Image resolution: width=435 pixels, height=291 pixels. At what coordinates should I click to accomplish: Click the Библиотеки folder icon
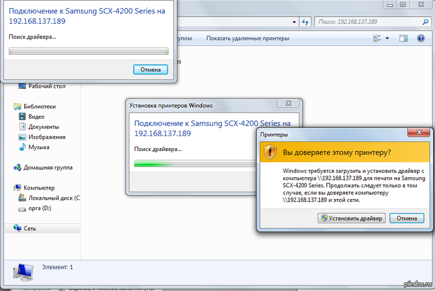point(17,106)
